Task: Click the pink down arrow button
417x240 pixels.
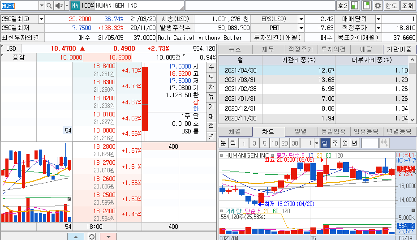Action: [x=108, y=236]
